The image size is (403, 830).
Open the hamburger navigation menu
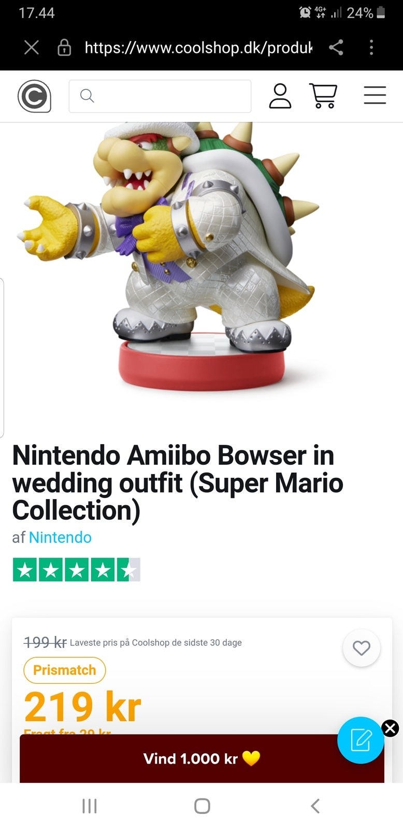tap(375, 95)
